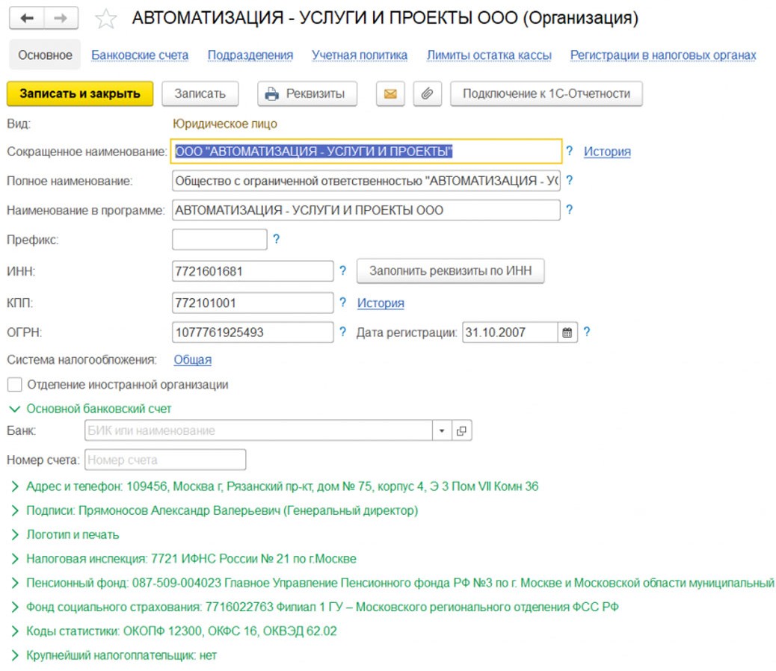
Task: Open Регистрации в налоговых органах tab
Action: coord(663,55)
